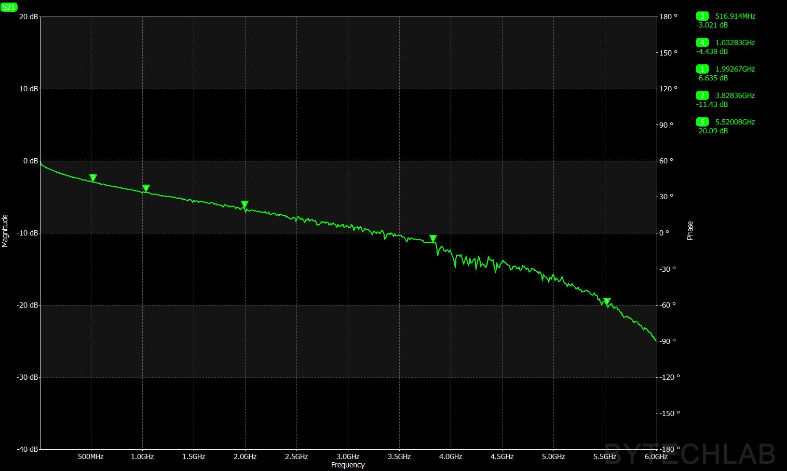787x471 pixels.
Task: Click the -30 ° phase tick label
Action: 668,269
